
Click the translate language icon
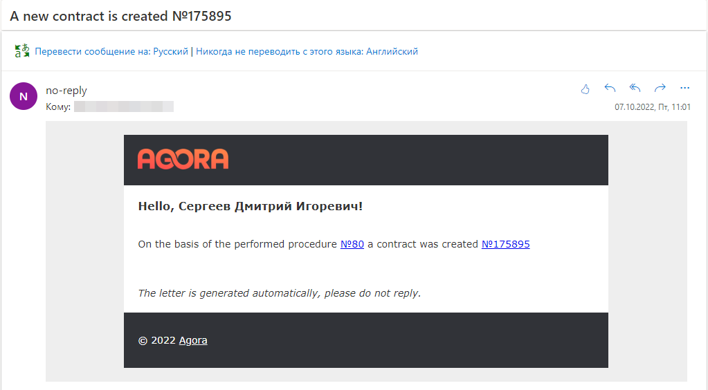click(x=22, y=50)
